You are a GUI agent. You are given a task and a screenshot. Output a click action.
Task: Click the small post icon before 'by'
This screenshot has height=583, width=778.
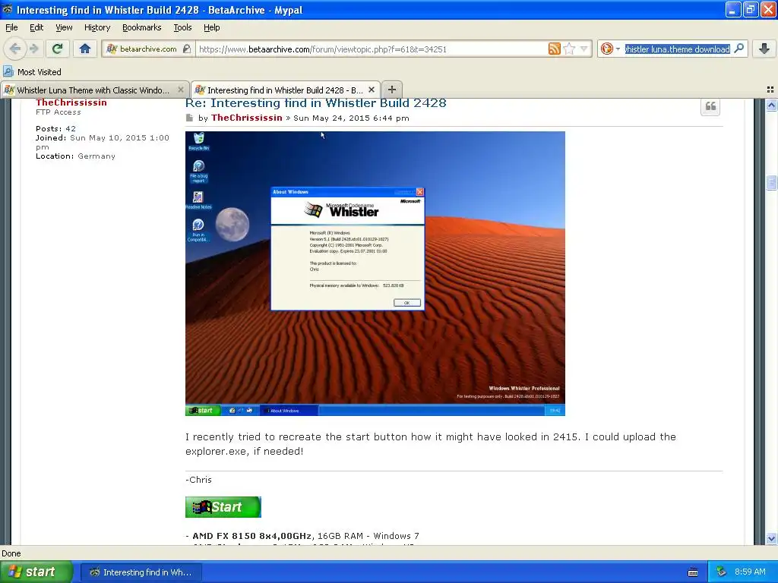189,118
